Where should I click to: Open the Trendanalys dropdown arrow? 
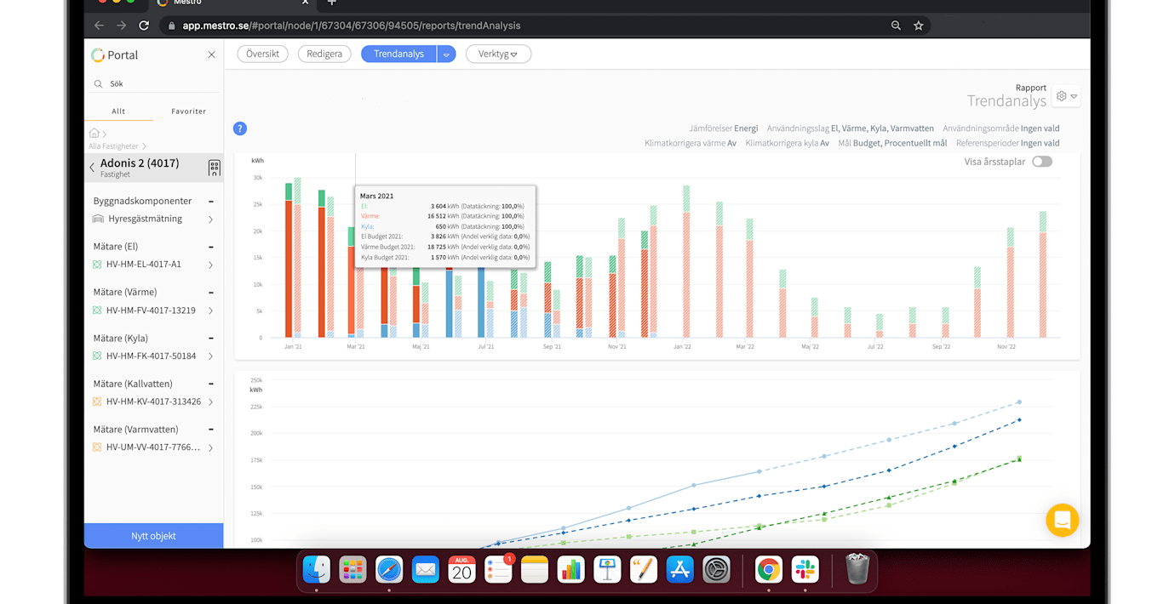coord(446,54)
